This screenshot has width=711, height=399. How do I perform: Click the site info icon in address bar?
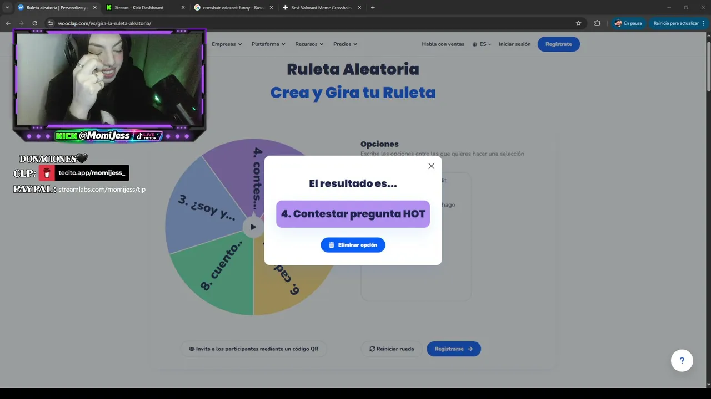[x=51, y=23]
